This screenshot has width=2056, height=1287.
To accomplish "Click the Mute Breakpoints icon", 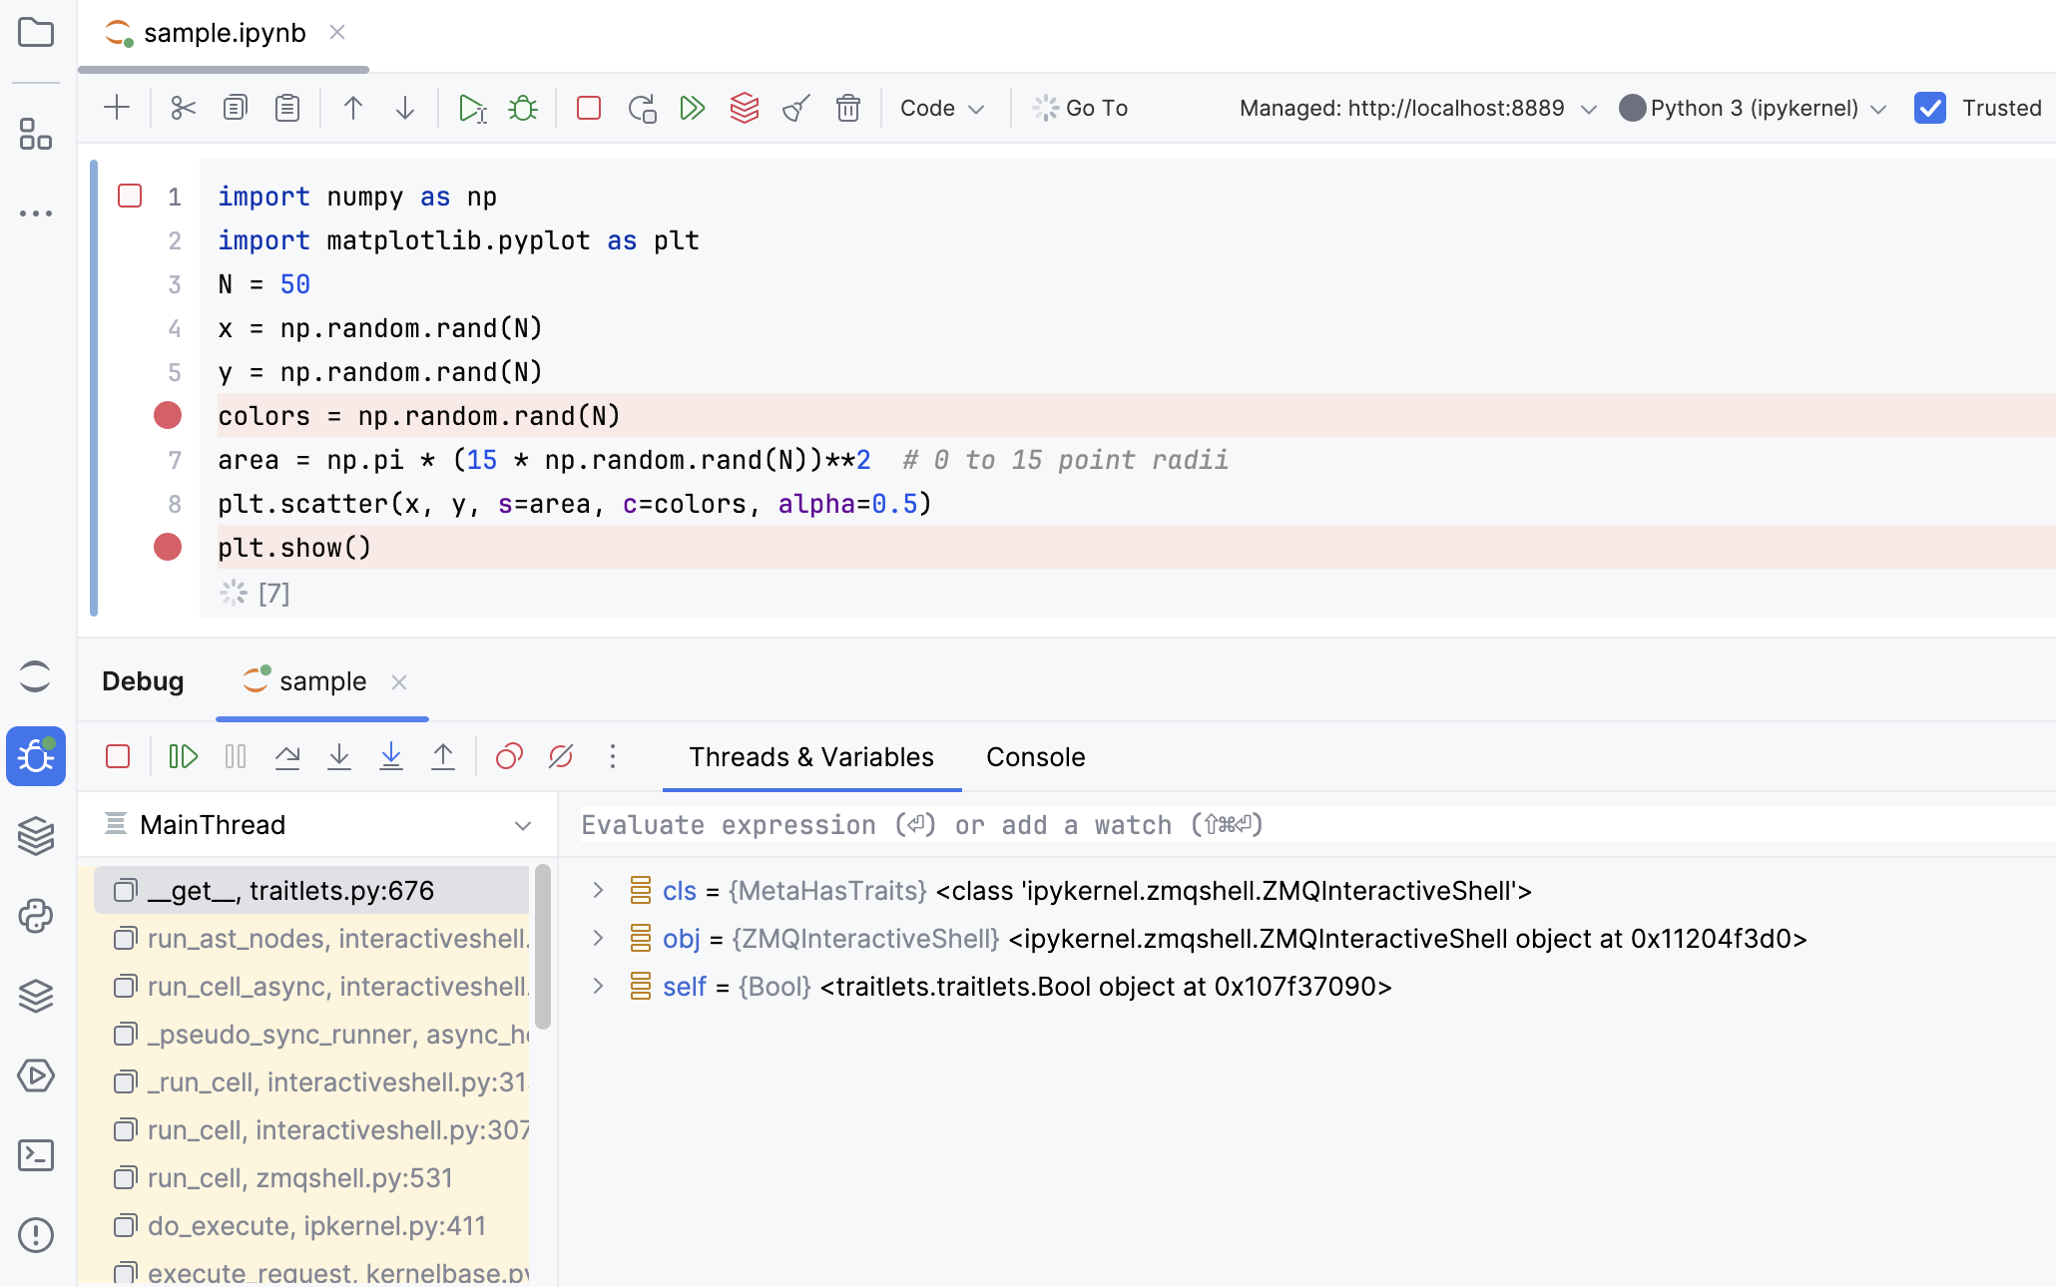I will pyautogui.click(x=561, y=757).
